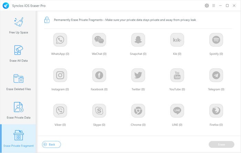This screenshot has width=241, height=153.
Task: Close the Syncios window
Action: point(234,6)
